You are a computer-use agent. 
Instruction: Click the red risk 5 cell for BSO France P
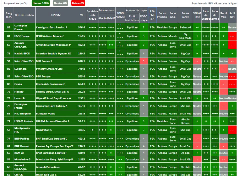pyautogui.click(x=144, y=61)
